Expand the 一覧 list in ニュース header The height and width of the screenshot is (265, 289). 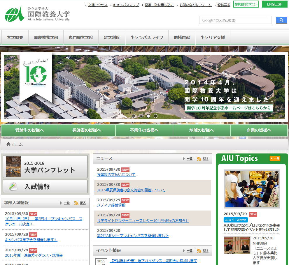pyautogui.click(x=188, y=159)
